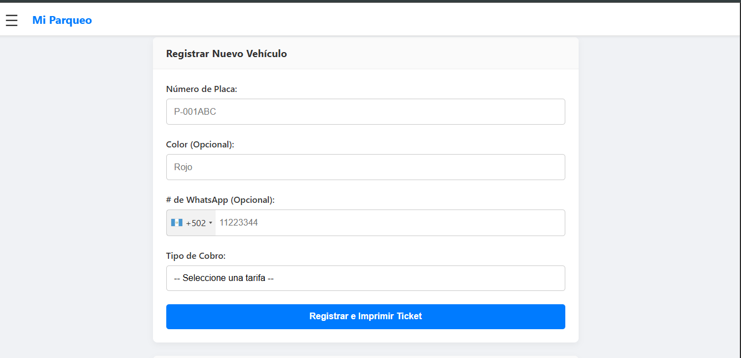Select the Número de Placa input field
741x358 pixels.
coord(365,111)
